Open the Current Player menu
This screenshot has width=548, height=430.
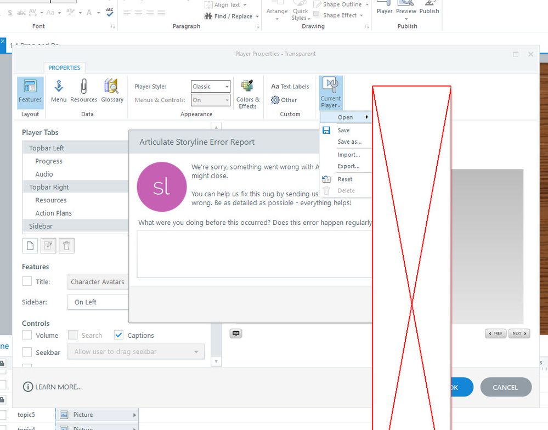click(331, 93)
